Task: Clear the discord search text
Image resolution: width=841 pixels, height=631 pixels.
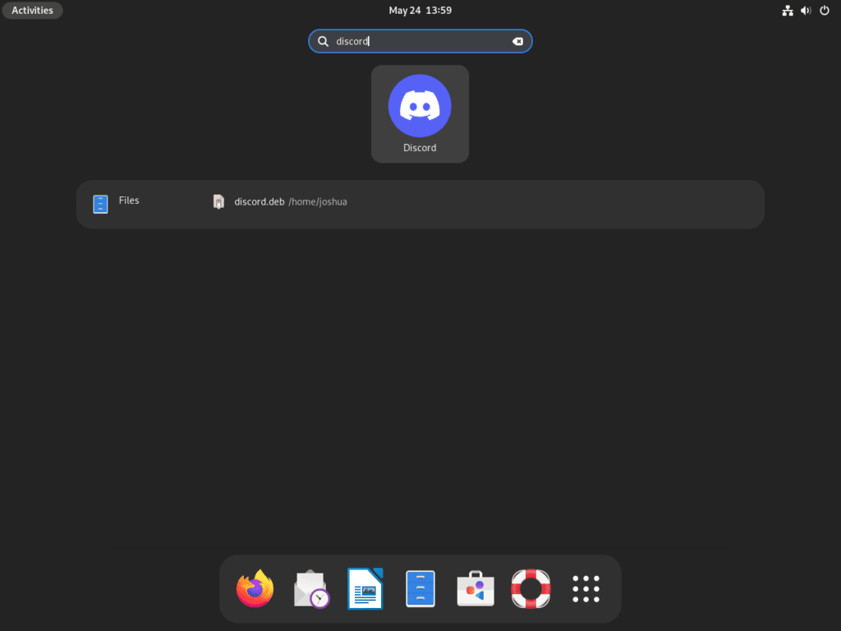Action: [x=517, y=41]
